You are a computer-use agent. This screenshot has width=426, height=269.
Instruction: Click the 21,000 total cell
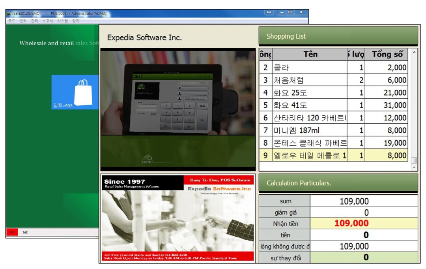tap(386, 92)
